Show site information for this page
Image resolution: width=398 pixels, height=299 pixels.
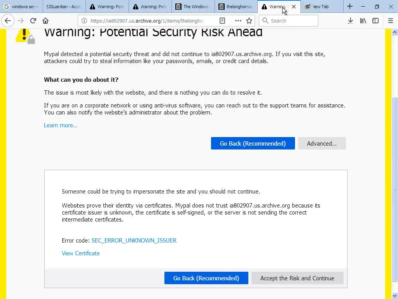point(84,21)
